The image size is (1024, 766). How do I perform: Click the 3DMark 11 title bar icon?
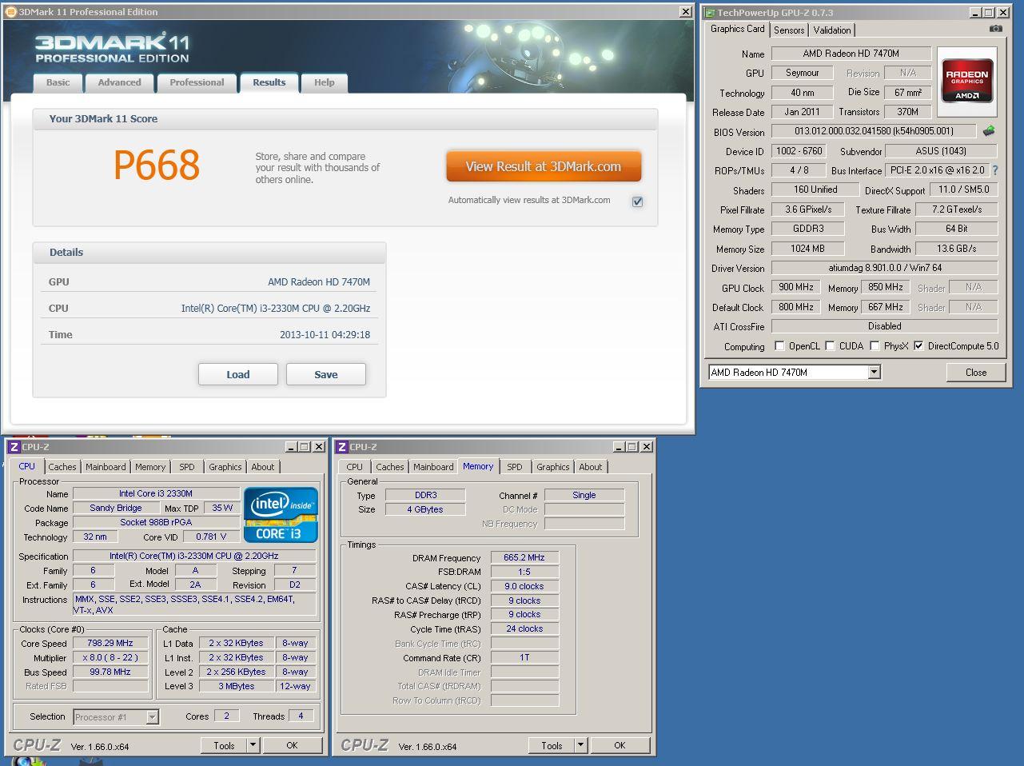(x=10, y=12)
